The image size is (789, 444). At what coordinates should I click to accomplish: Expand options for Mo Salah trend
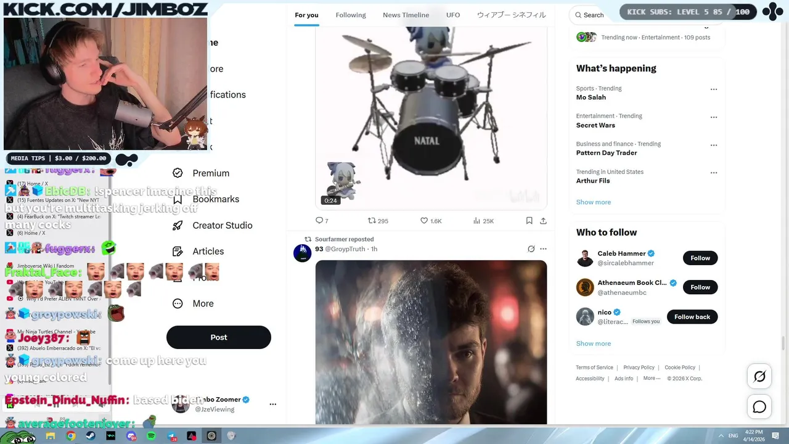[714, 89]
